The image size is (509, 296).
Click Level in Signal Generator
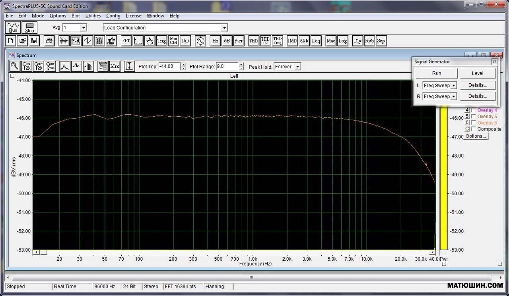tap(478, 73)
